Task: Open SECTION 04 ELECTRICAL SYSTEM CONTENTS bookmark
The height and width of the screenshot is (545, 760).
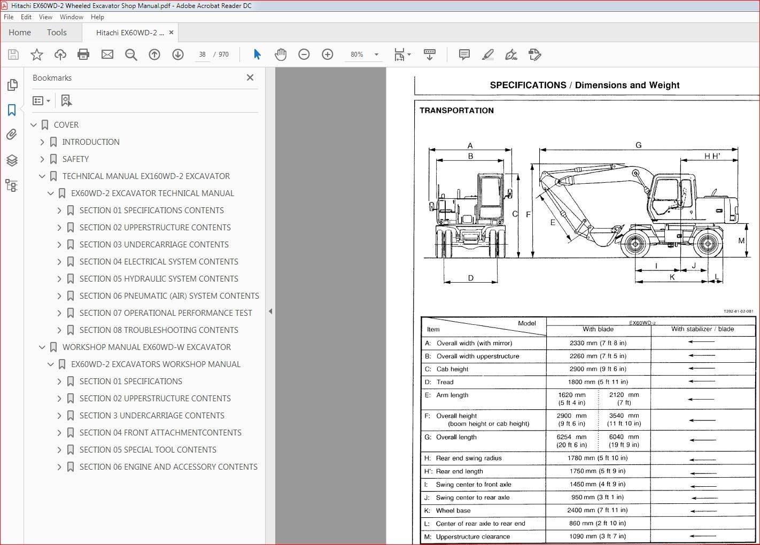Action: click(x=159, y=262)
